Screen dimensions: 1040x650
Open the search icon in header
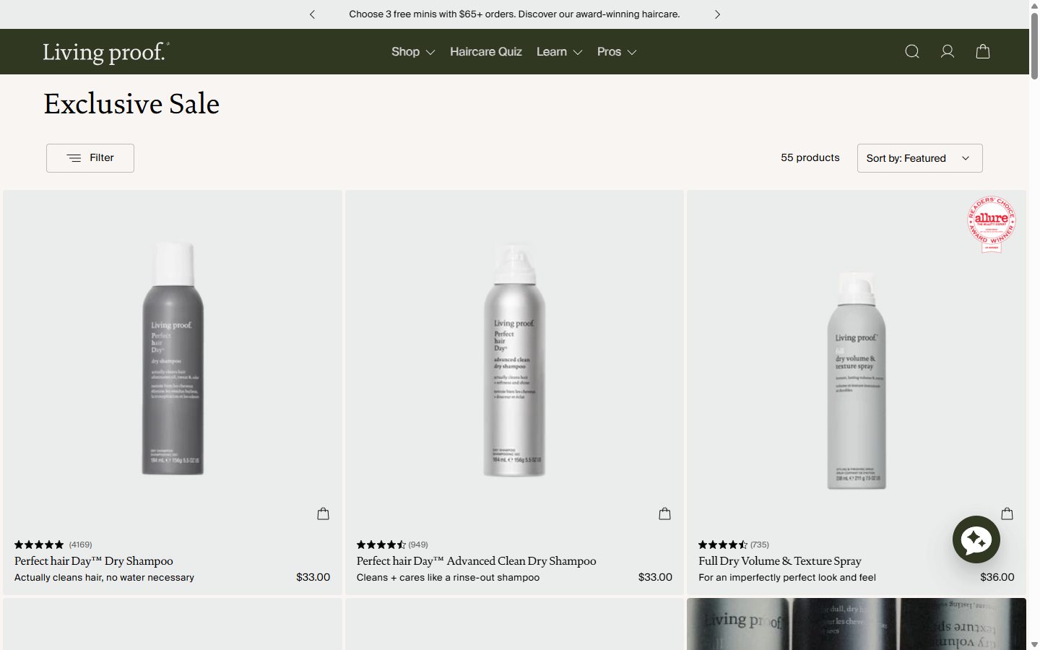[912, 51]
